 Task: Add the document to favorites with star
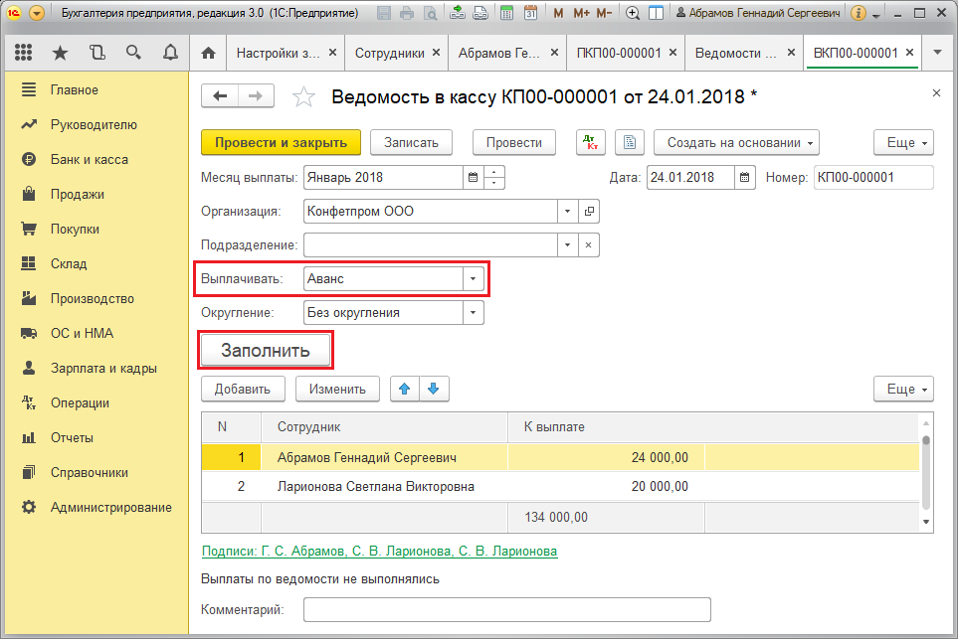click(303, 97)
